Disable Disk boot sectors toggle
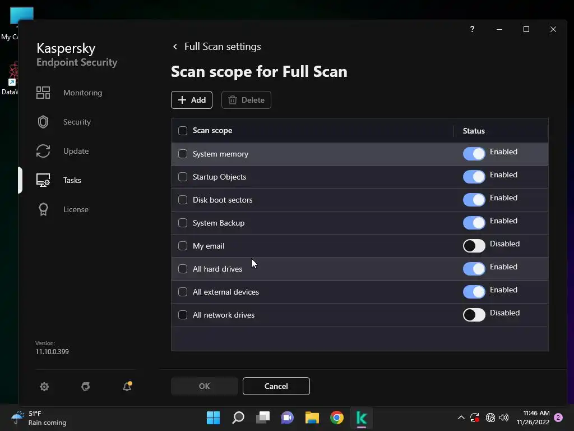 pyautogui.click(x=474, y=200)
